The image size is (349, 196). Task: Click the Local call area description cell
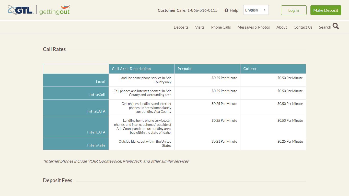[x=142, y=80]
